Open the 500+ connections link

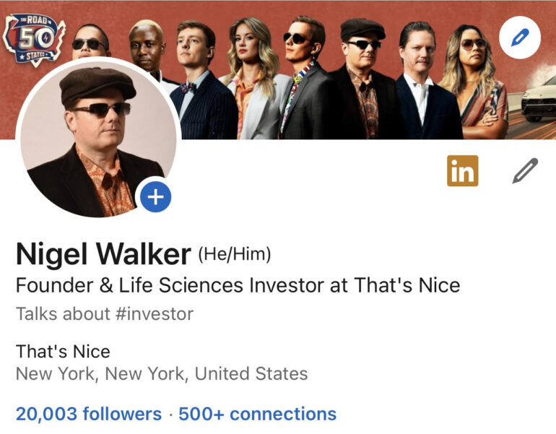tap(257, 414)
